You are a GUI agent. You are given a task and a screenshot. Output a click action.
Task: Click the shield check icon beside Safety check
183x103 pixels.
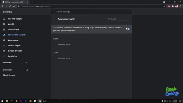pos(4,29)
